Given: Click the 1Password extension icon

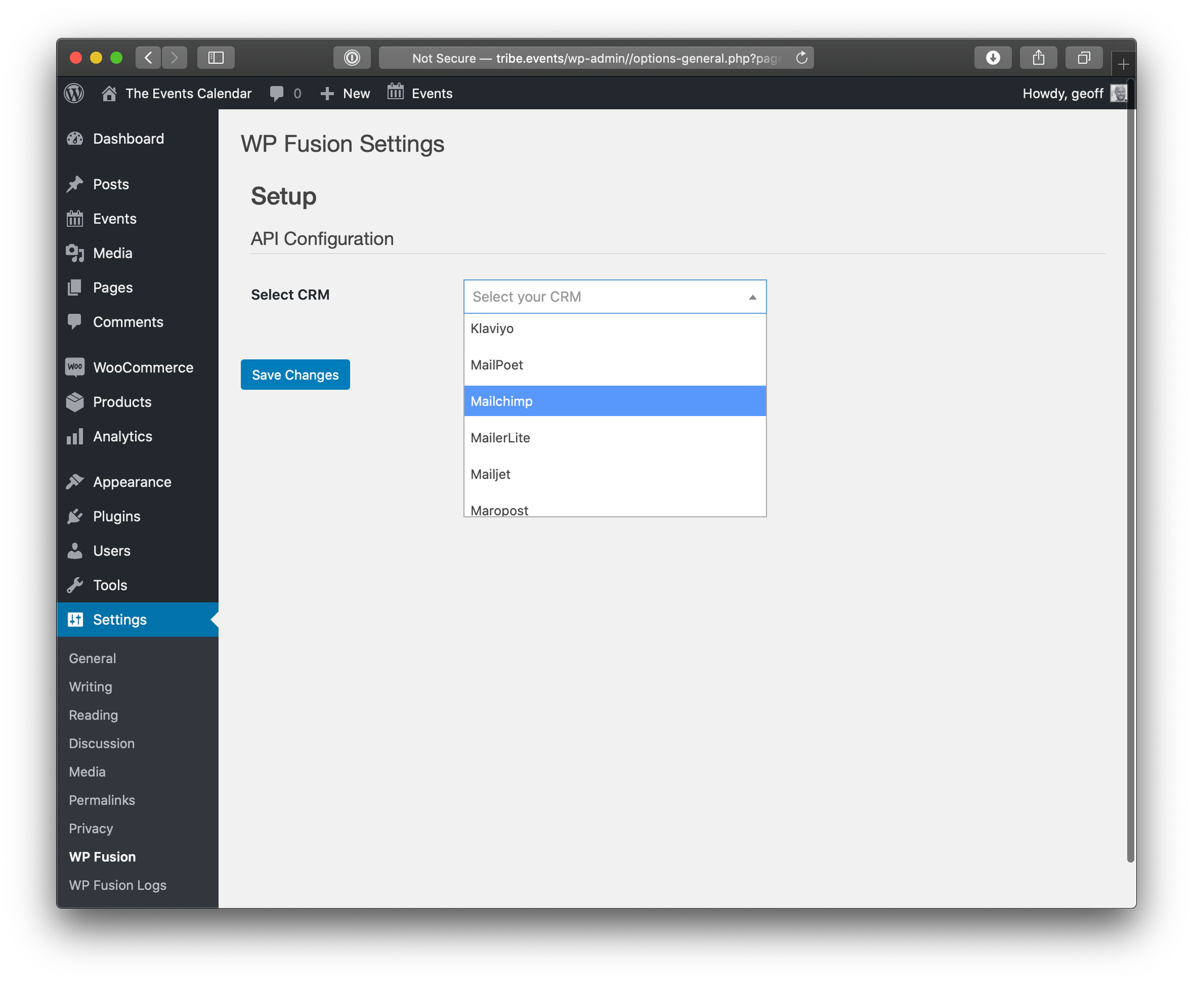Looking at the screenshot, I should point(352,58).
